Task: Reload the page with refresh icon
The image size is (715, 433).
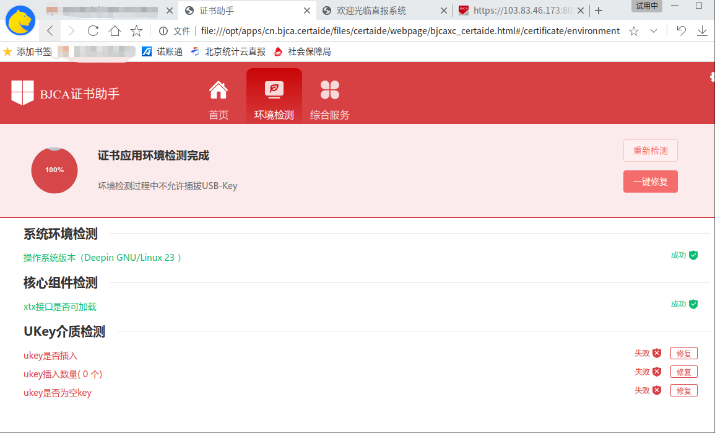Action: tap(93, 30)
